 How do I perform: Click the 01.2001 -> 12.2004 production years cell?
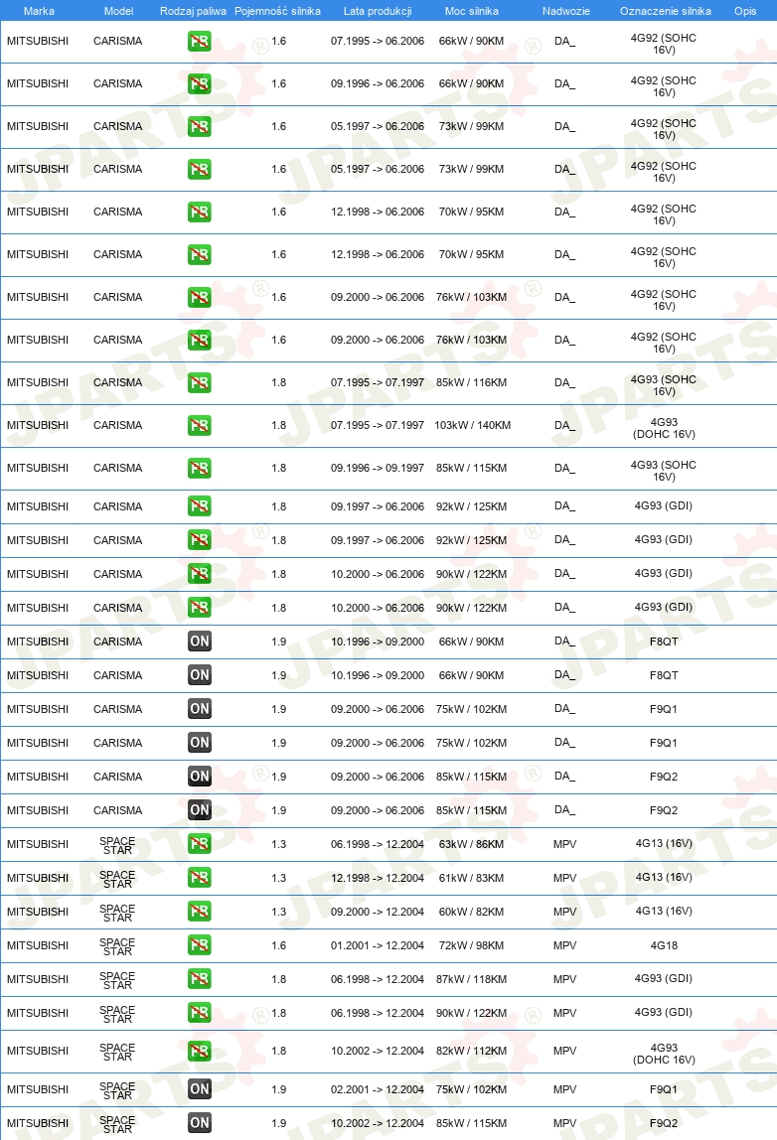(x=378, y=945)
